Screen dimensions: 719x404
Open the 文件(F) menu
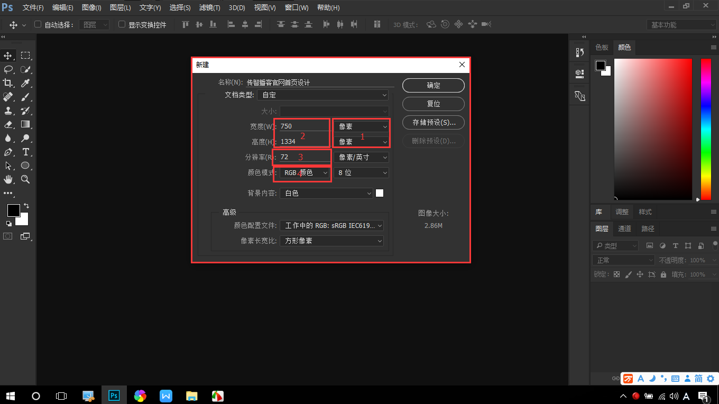click(x=33, y=7)
